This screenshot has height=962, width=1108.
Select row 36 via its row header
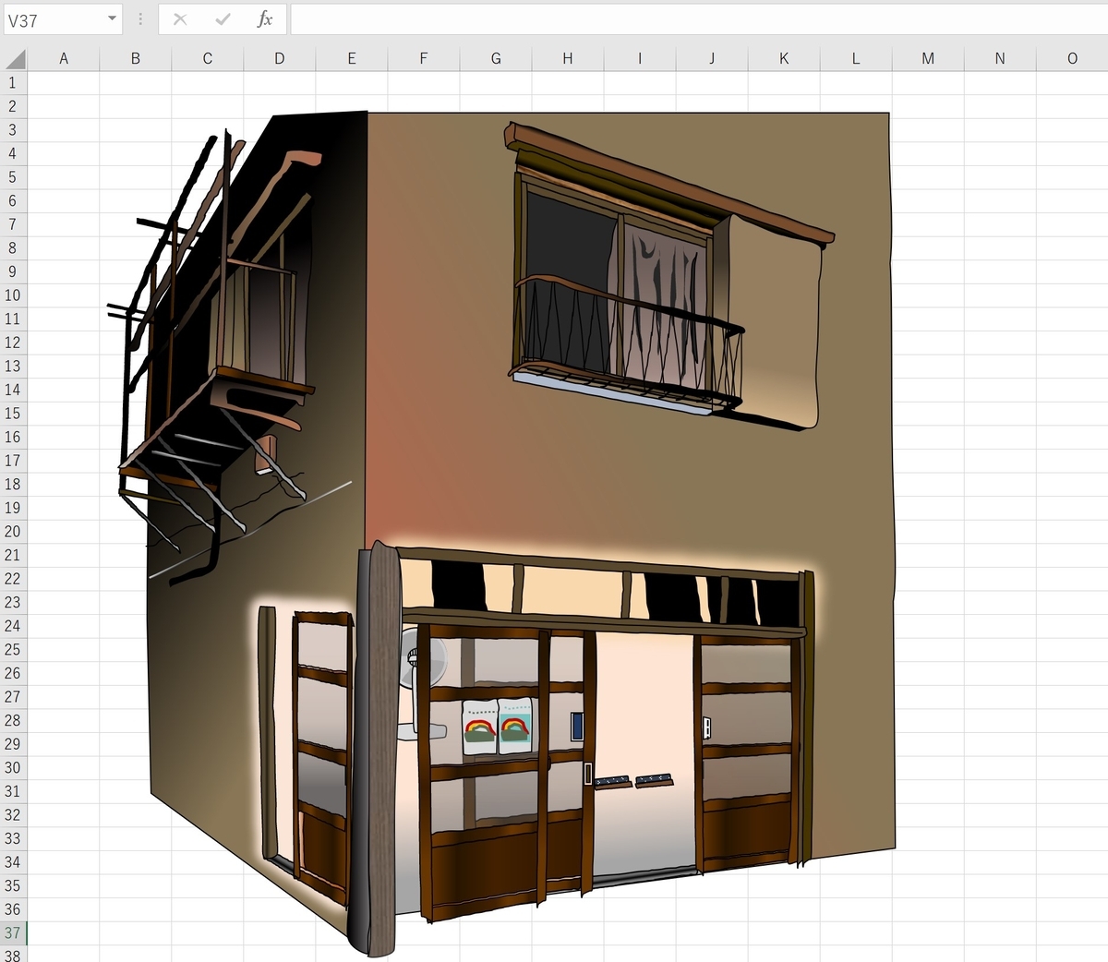click(x=13, y=909)
